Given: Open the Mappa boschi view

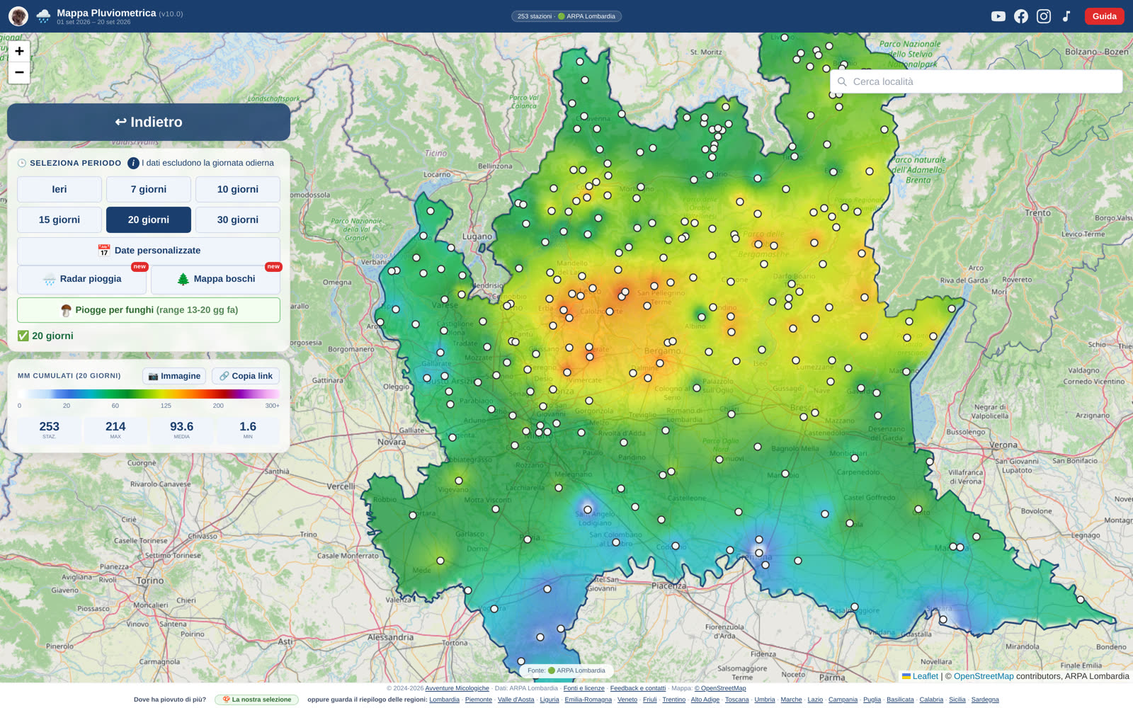Looking at the screenshot, I should point(216,279).
